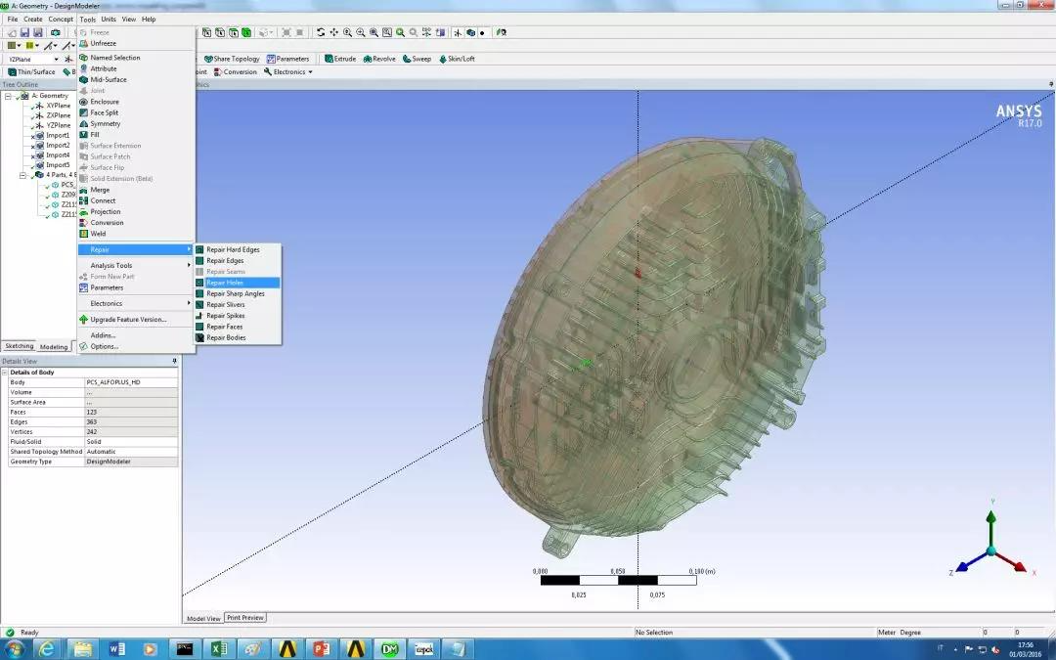Image resolution: width=1056 pixels, height=660 pixels.
Task: Click the Fluid/Solid value cell showing Solid
Action: pyautogui.click(x=131, y=442)
